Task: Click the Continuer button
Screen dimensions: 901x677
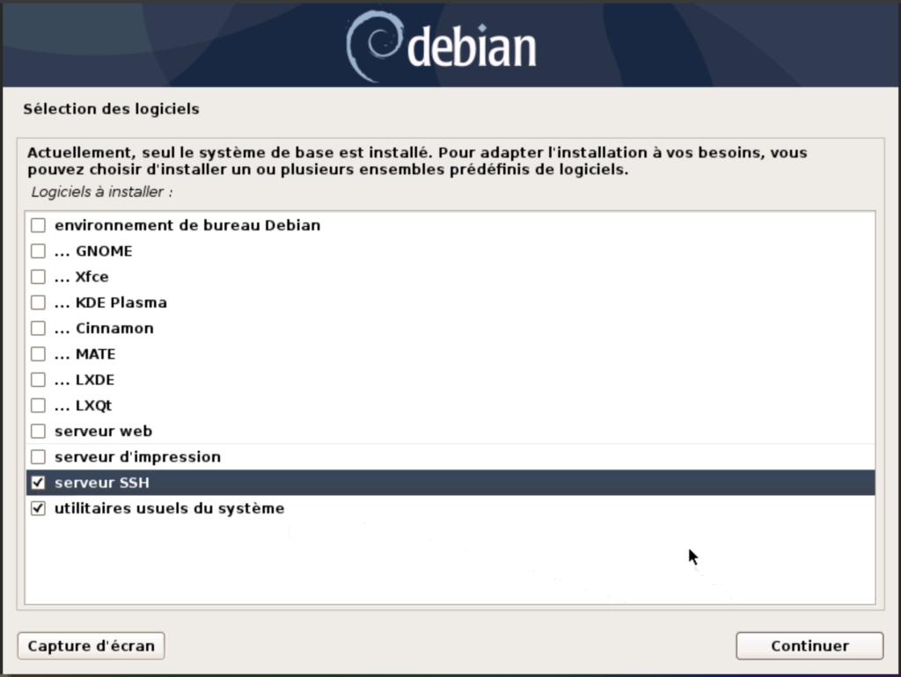Action: point(809,646)
